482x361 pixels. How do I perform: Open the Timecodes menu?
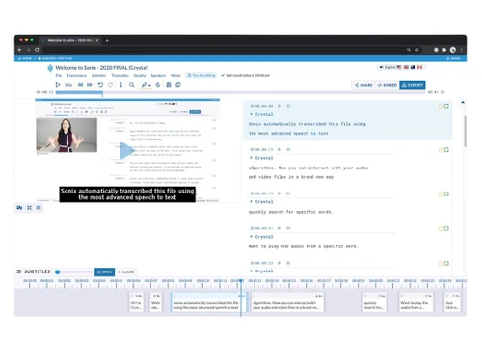[120, 75]
